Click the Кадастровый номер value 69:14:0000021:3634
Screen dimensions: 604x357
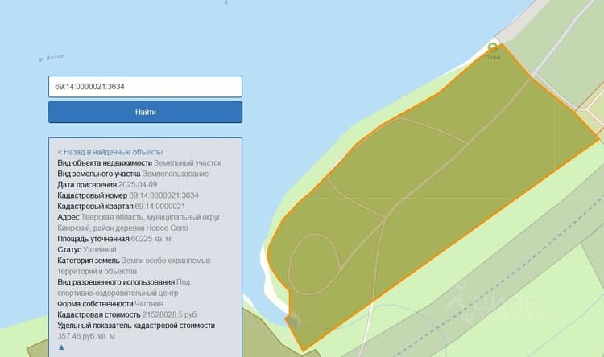(163, 195)
